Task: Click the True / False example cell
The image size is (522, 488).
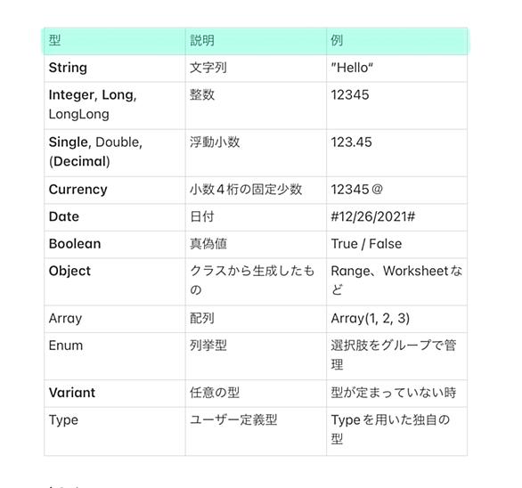Action: pyautogui.click(x=396, y=245)
